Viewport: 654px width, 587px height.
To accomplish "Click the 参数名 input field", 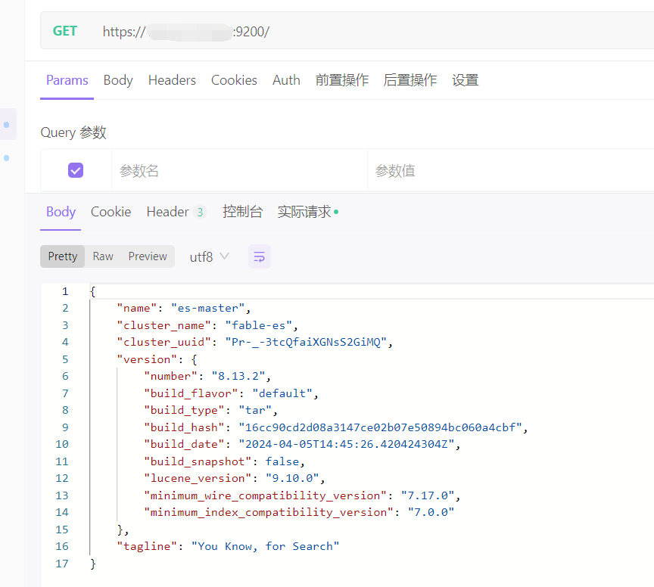I will click(x=238, y=171).
